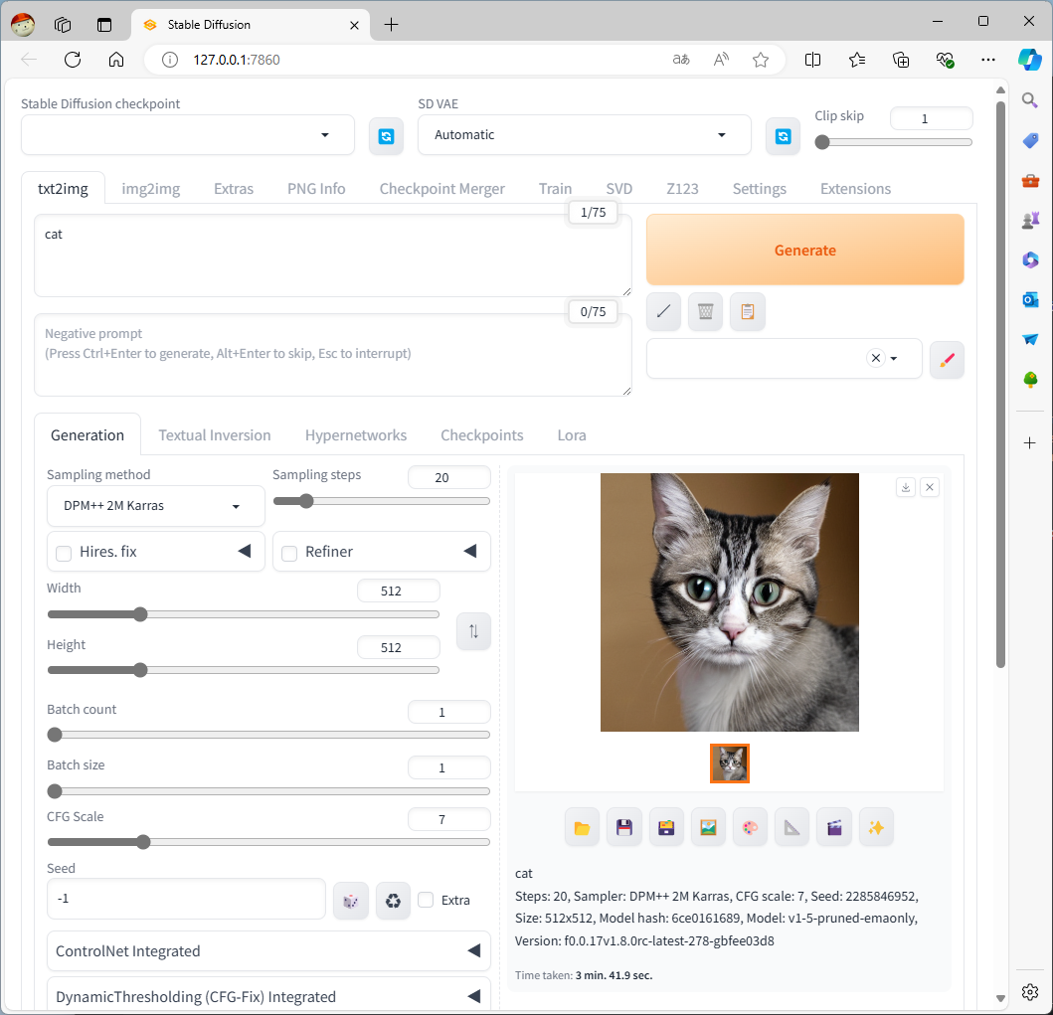This screenshot has width=1053, height=1015.
Task: Send image to img2img via picture icon
Action: pos(708,826)
